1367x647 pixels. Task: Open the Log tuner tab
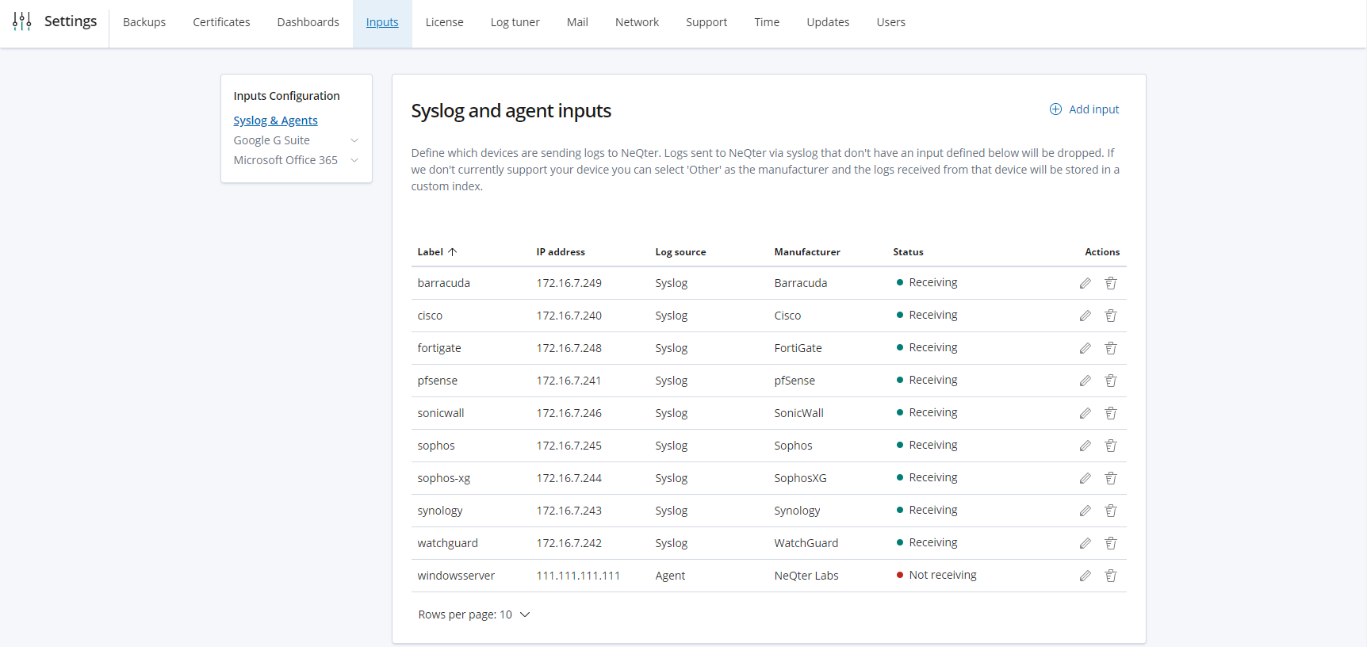click(x=515, y=22)
